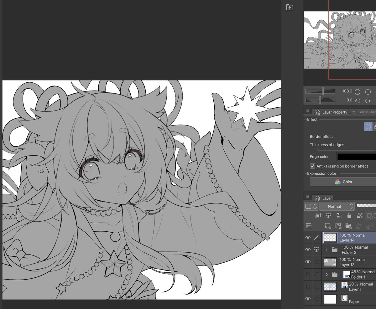Viewport: 376px width, 309px height.
Task: Click the pen editing icon on Layer 14
Action: pyautogui.click(x=317, y=238)
